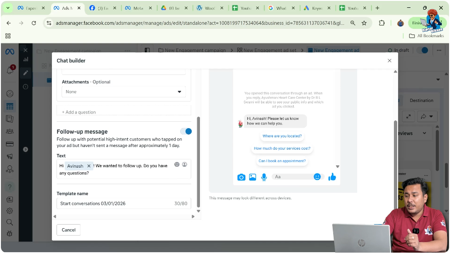Open the tab search dropdown arrow
The height and width of the screenshot is (254, 450).
8,8
